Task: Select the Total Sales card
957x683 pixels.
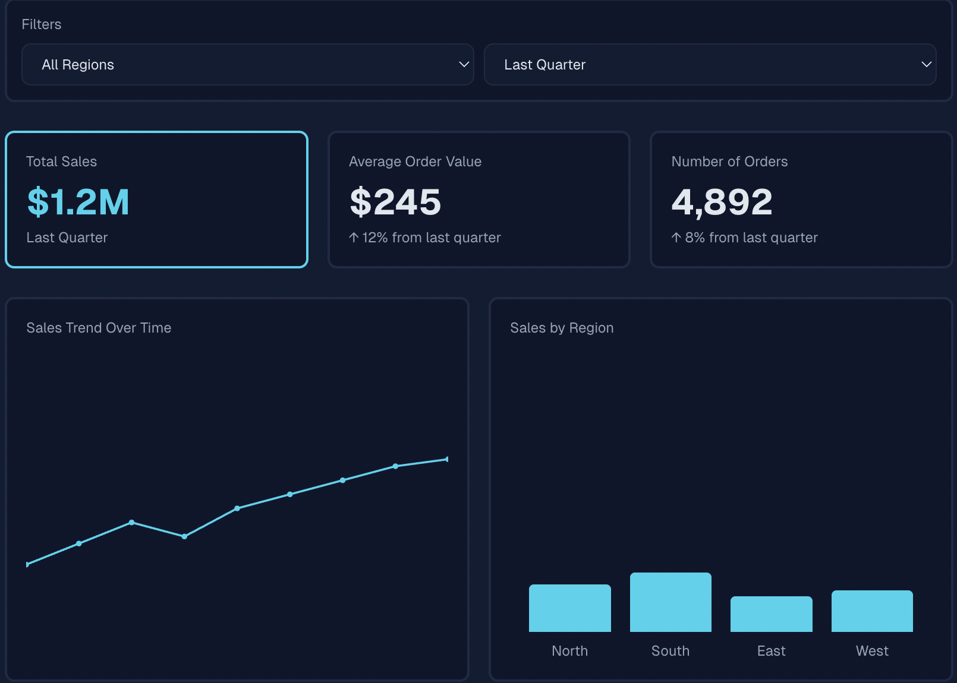Action: [x=156, y=200]
